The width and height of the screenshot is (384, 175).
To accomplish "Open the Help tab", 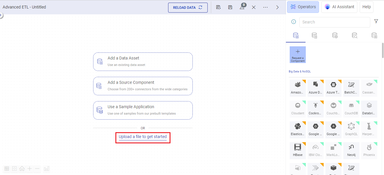I will coord(366,7).
